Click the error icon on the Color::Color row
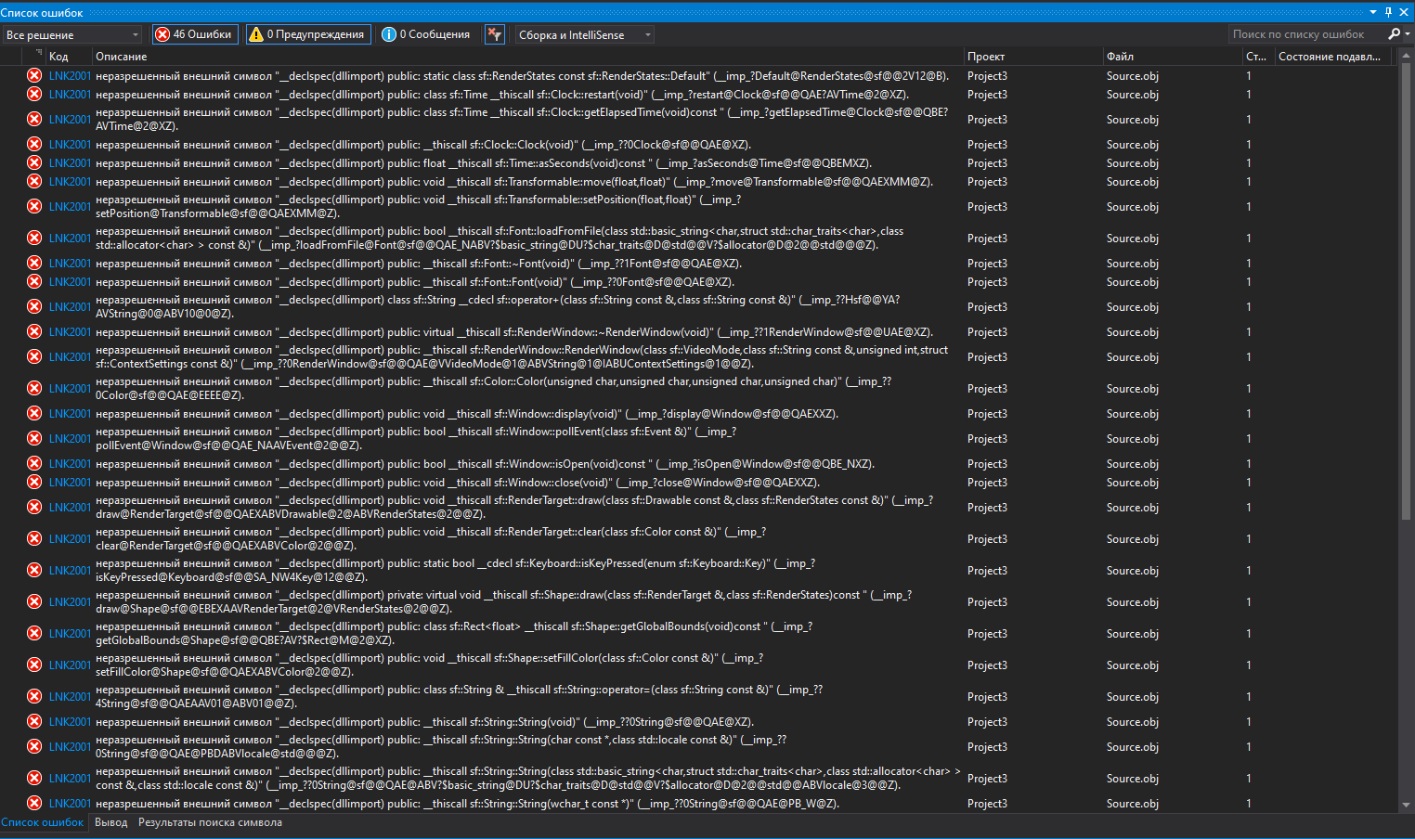 [x=34, y=388]
